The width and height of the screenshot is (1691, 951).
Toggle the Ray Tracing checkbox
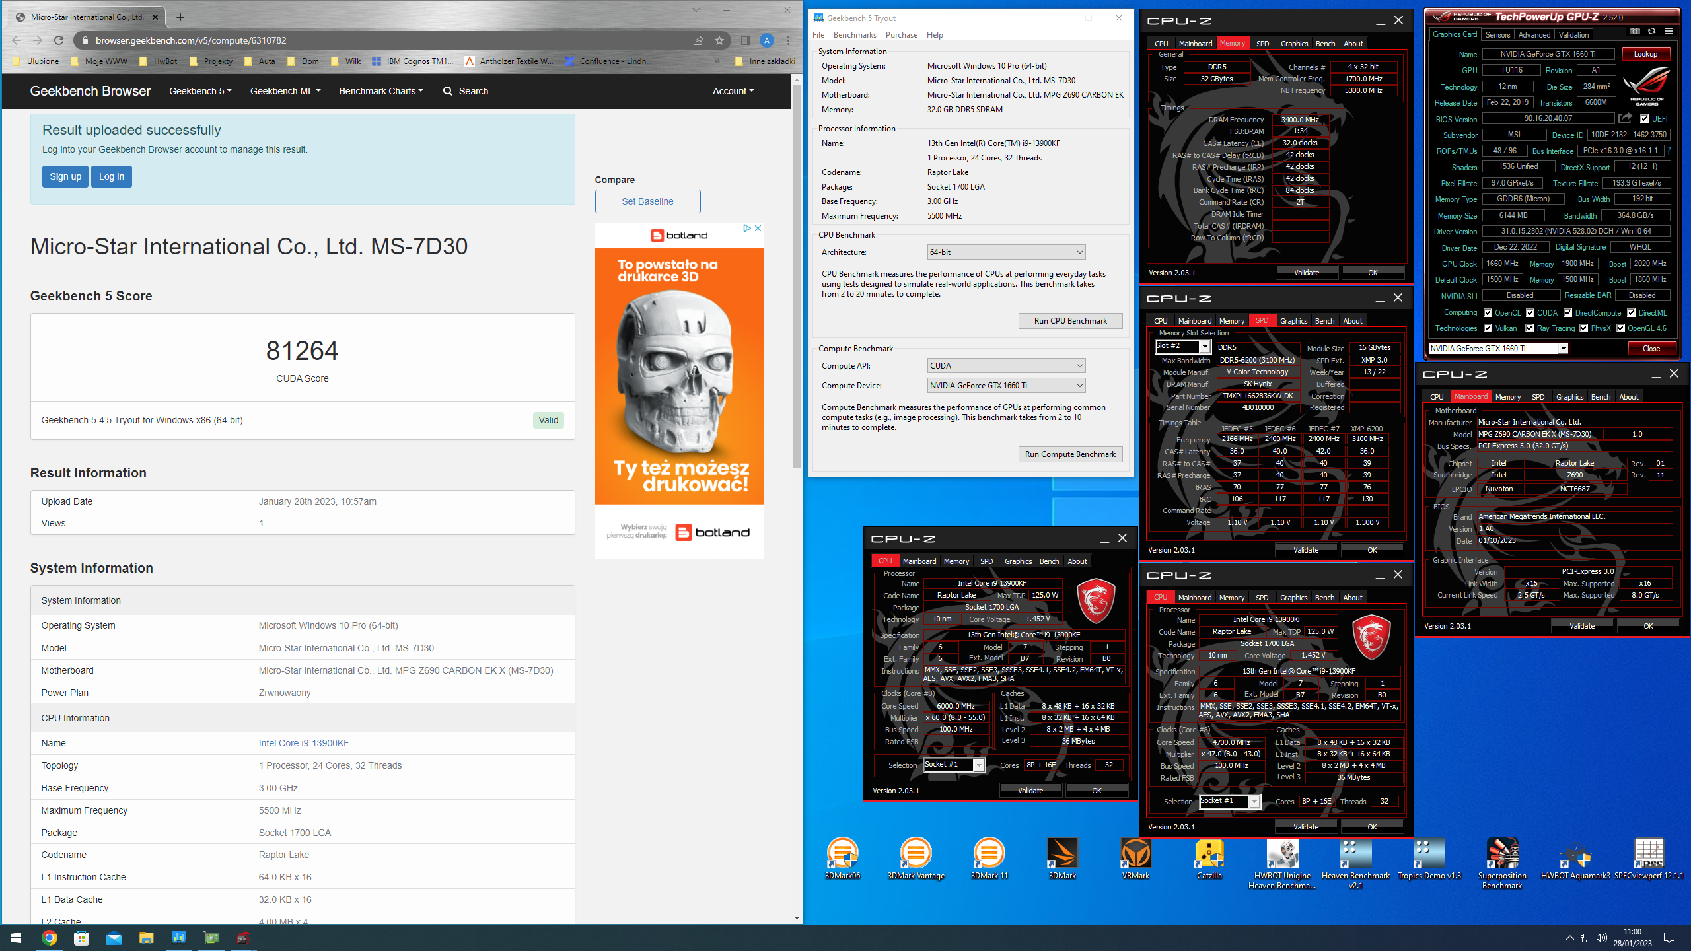(1529, 328)
